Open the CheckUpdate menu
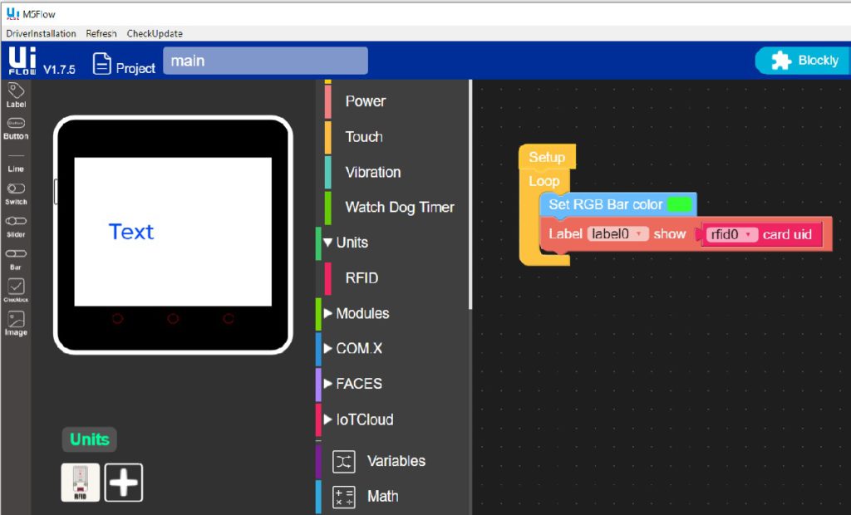 [155, 34]
